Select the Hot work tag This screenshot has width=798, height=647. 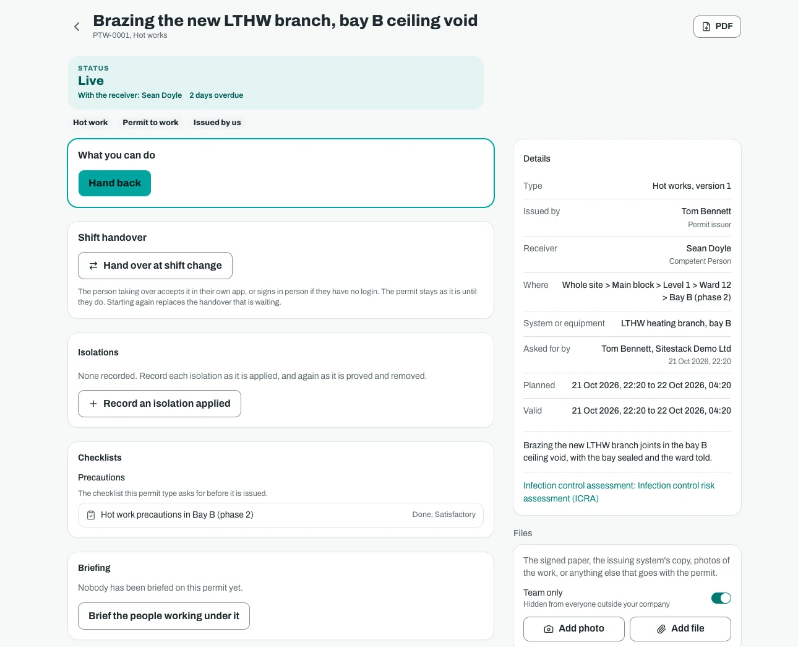click(90, 123)
